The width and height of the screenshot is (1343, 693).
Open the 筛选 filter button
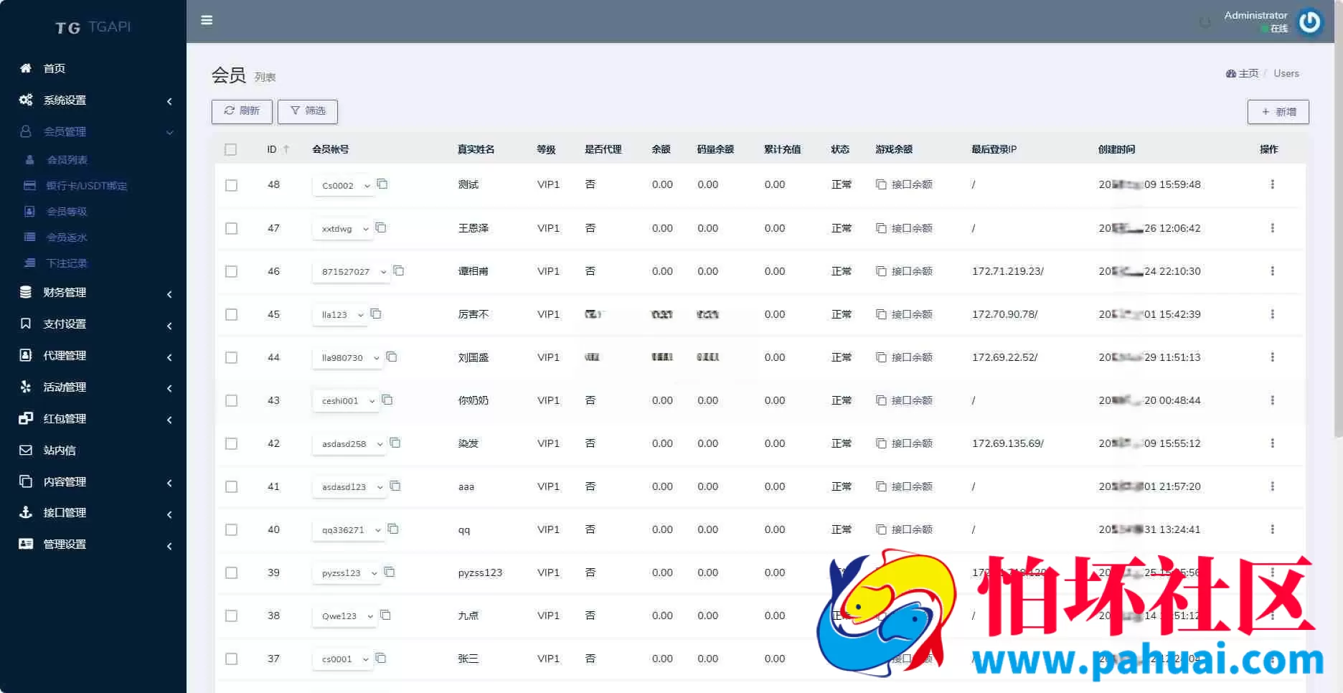coord(308,111)
